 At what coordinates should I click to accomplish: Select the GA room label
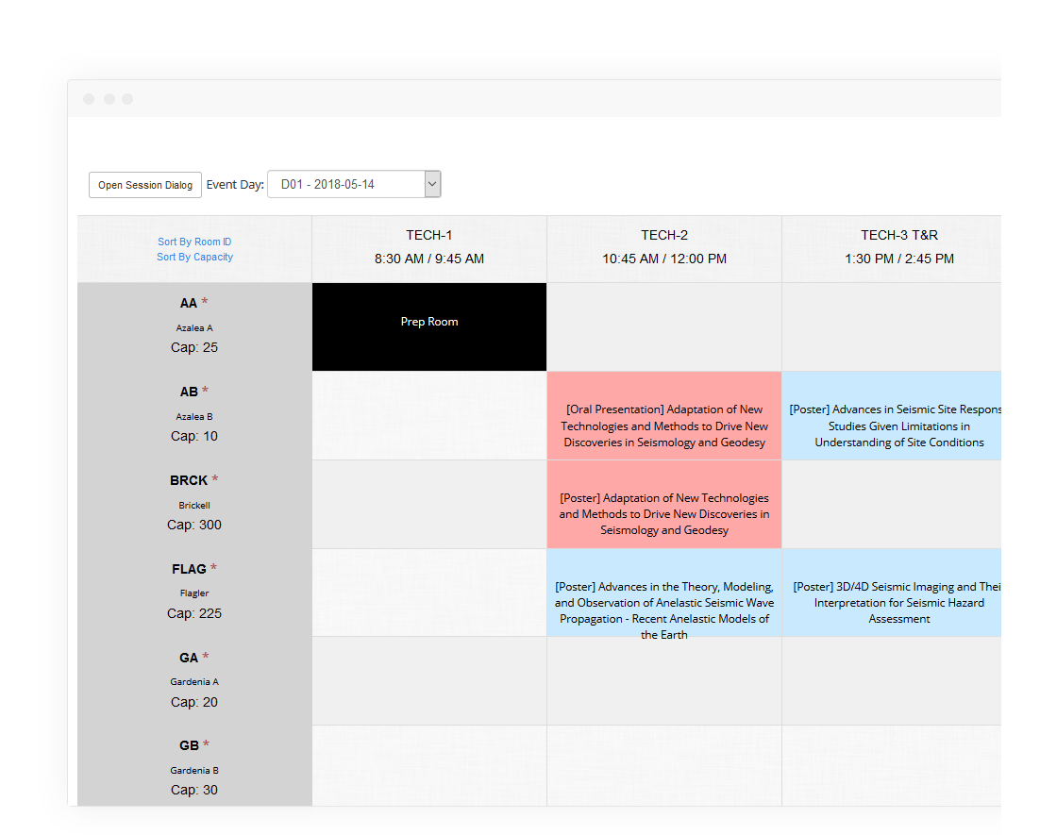click(189, 658)
